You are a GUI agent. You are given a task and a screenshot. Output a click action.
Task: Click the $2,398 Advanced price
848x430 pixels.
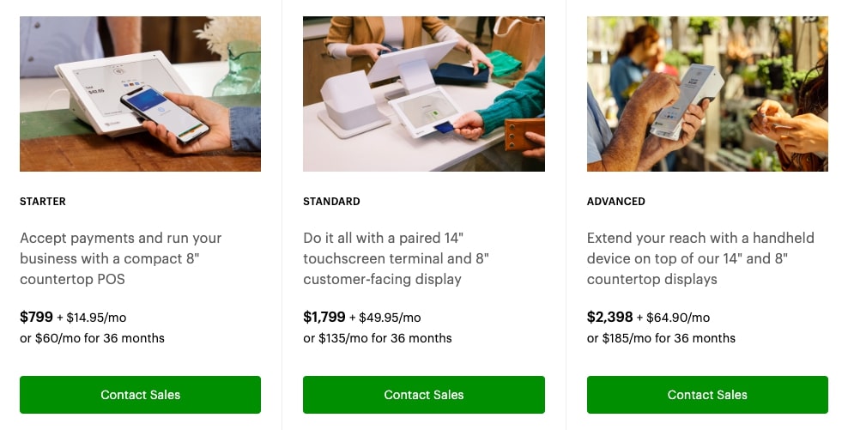coord(609,317)
